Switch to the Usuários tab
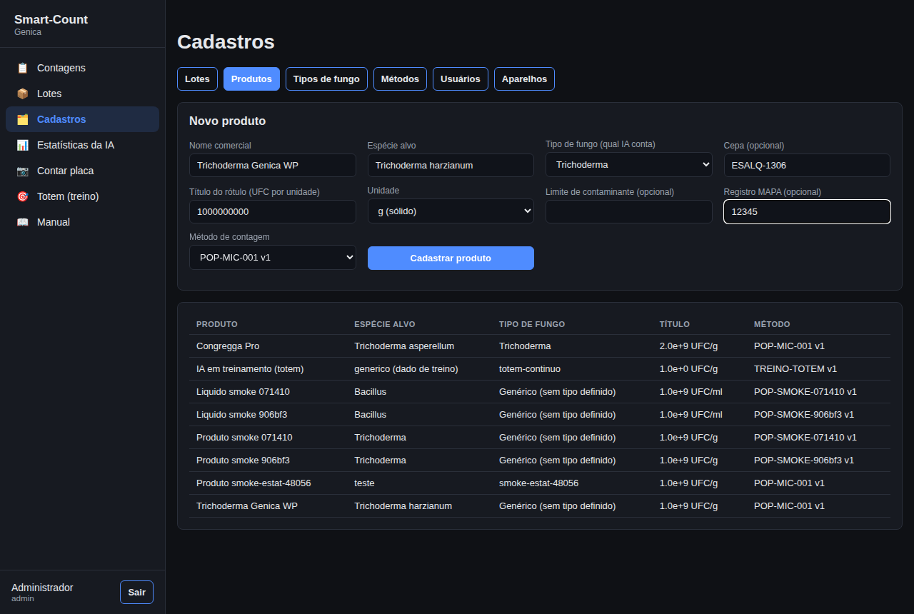Image resolution: width=914 pixels, height=614 pixels. 461,79
